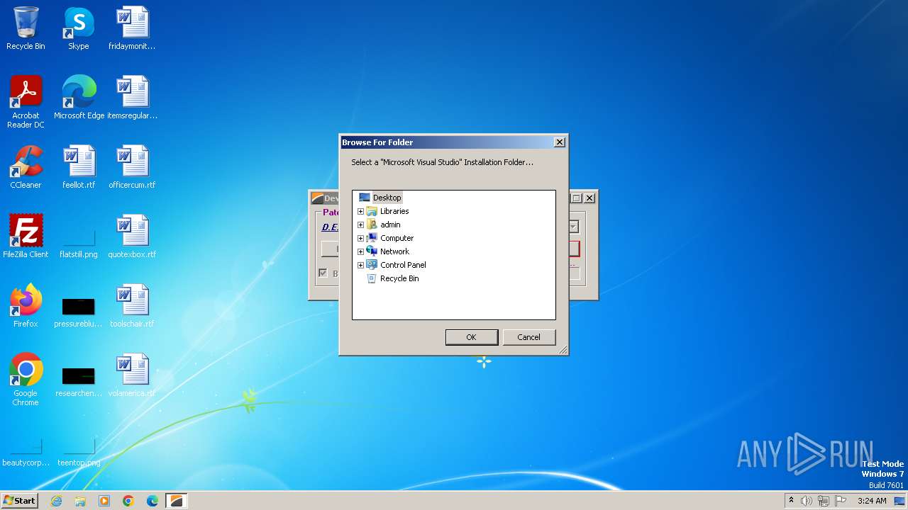Viewport: 908px width, 510px height.
Task: Select Computer in the folder tree
Action: [397, 238]
